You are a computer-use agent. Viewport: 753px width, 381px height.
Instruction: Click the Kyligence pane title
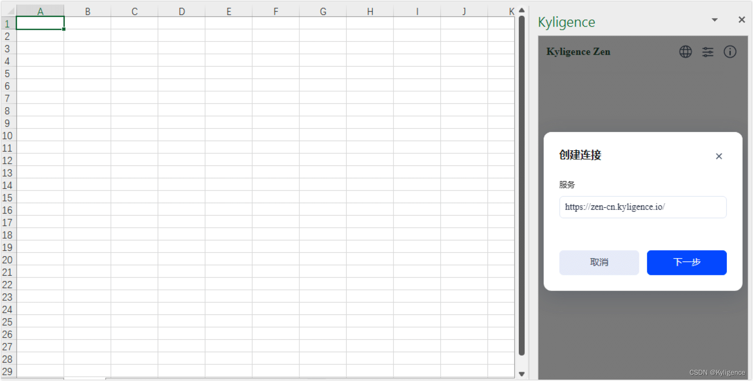click(567, 22)
